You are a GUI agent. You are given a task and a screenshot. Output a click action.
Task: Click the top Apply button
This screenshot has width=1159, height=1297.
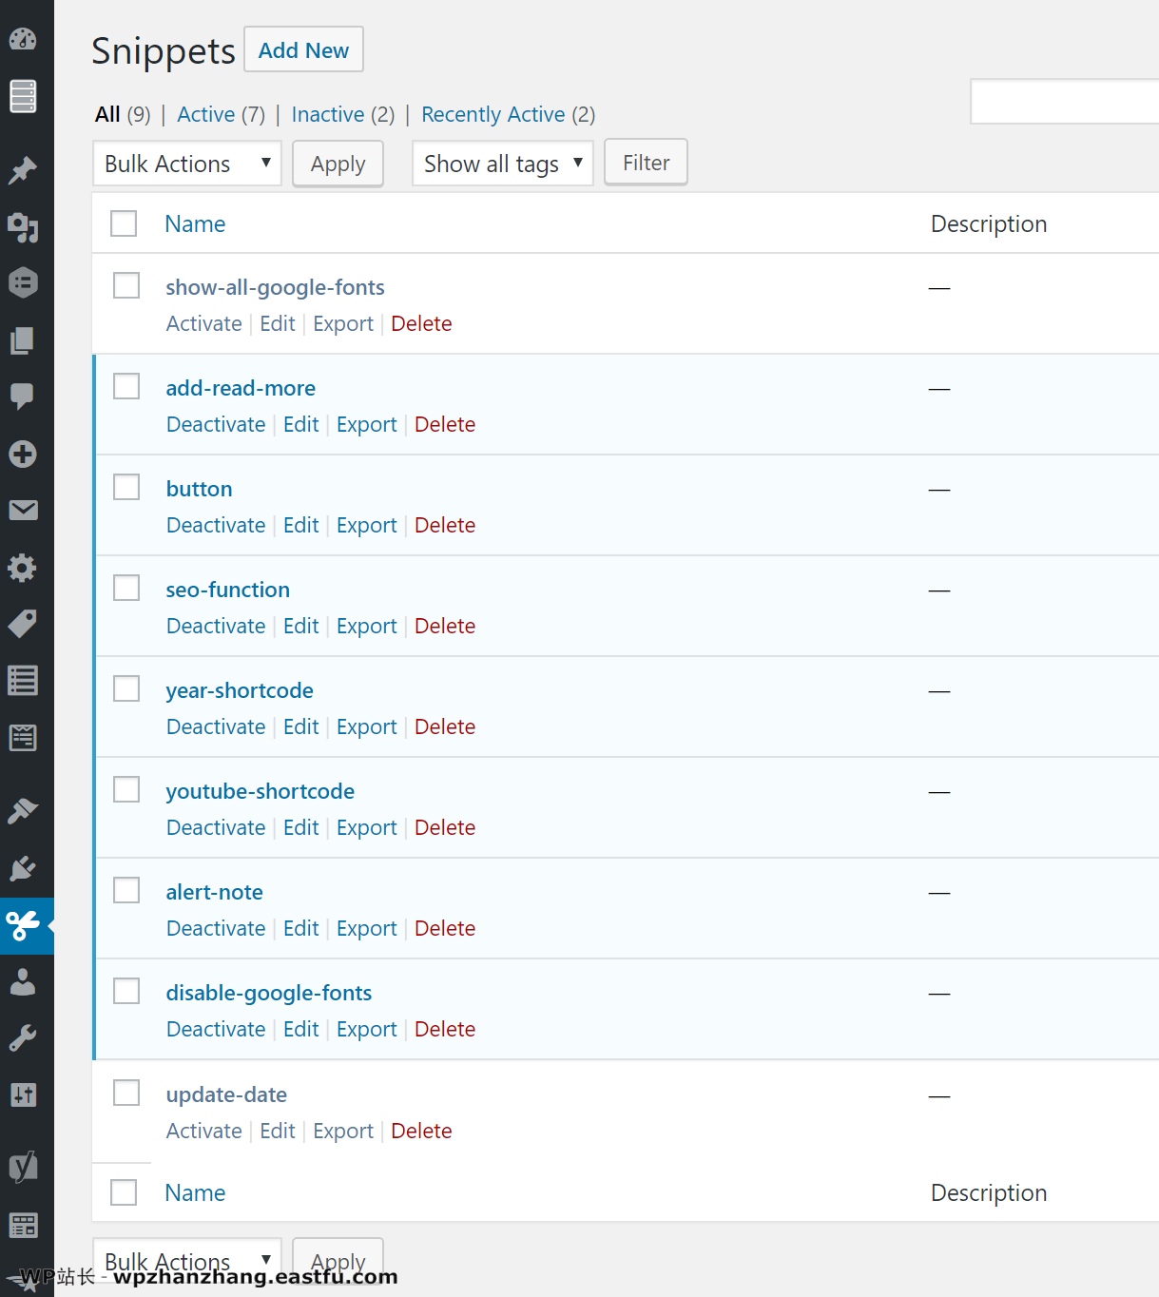338,164
